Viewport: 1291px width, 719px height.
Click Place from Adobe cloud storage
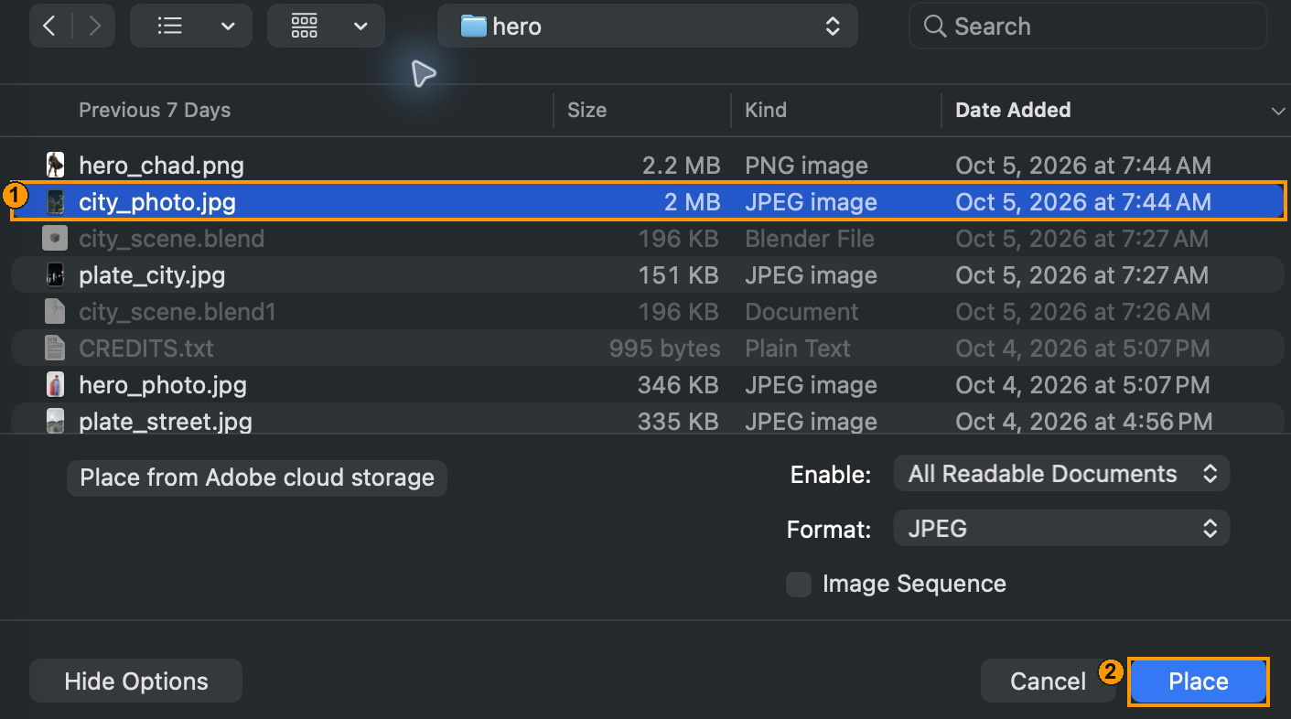click(x=257, y=478)
